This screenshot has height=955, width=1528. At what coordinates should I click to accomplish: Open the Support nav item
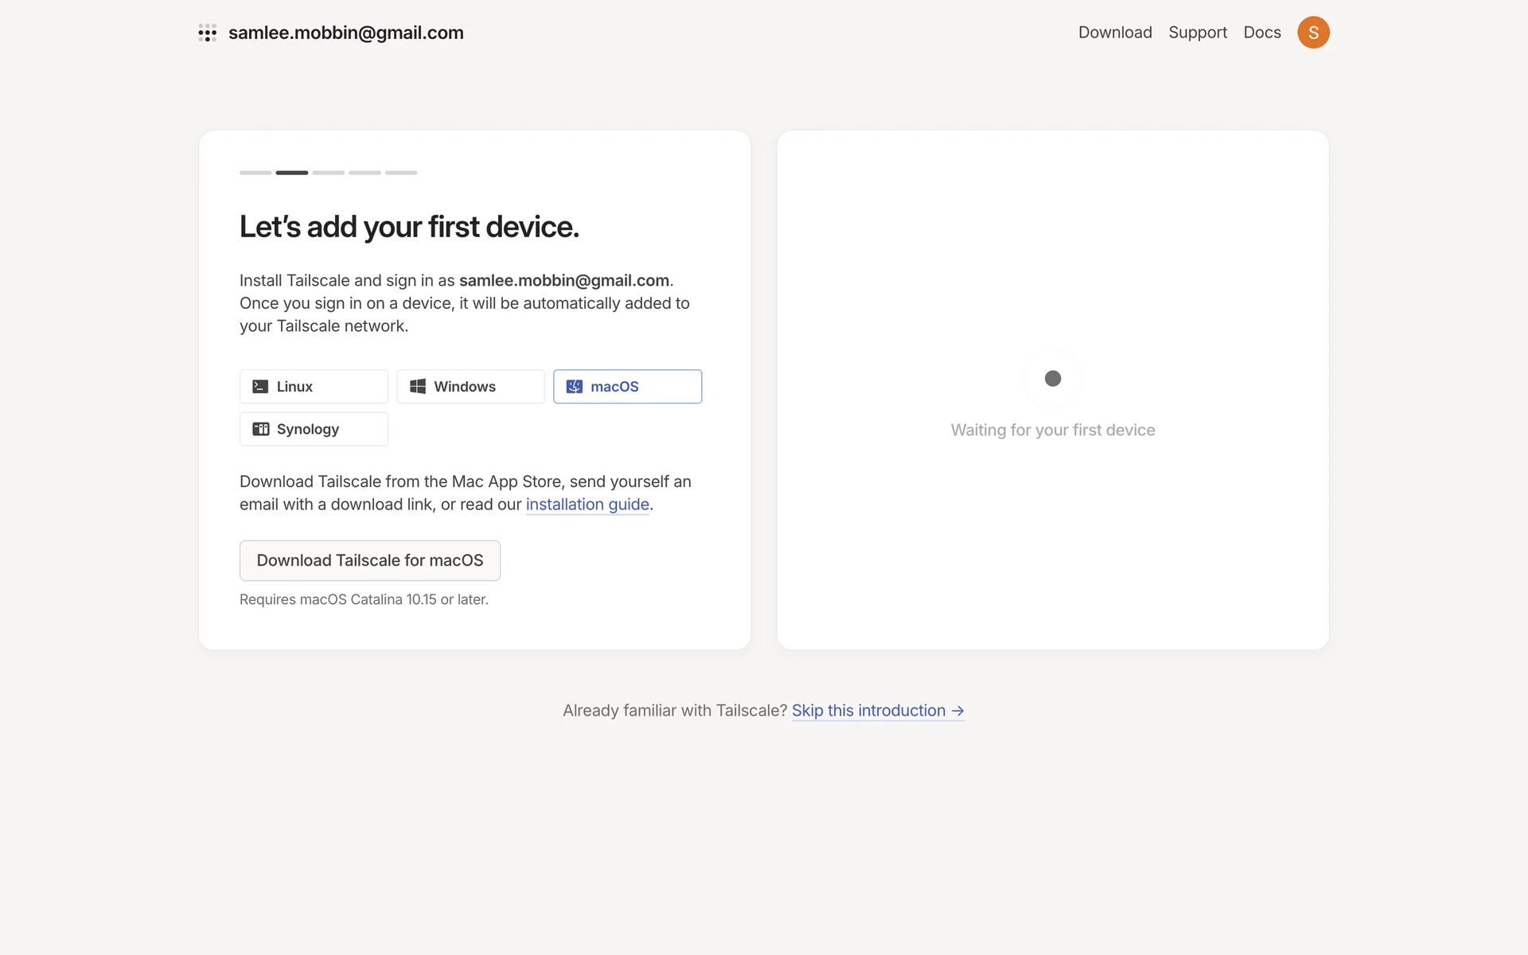(x=1197, y=33)
